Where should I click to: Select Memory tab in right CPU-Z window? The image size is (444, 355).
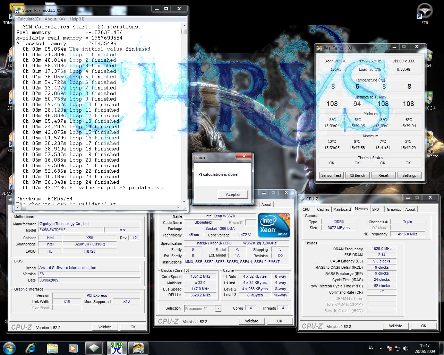(361, 209)
